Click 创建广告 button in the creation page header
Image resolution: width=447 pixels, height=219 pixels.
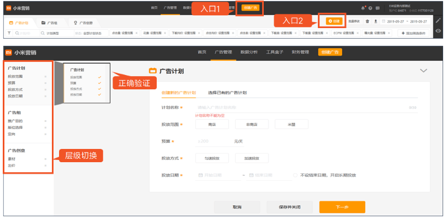[x=330, y=52]
